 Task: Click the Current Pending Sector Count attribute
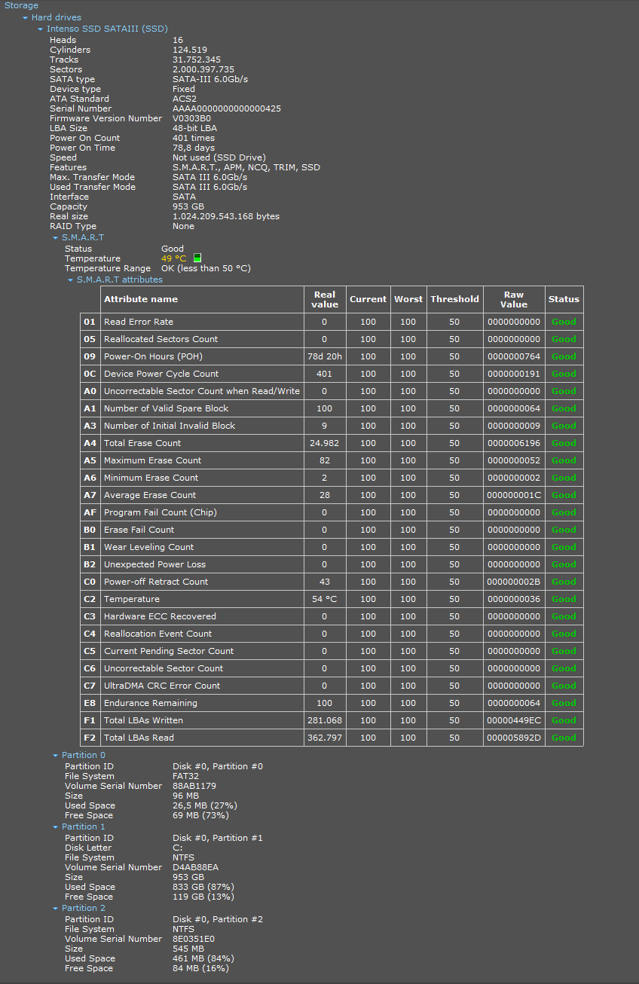[169, 651]
